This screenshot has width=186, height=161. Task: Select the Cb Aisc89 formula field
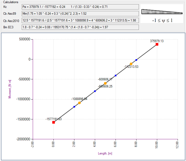point(80,14)
